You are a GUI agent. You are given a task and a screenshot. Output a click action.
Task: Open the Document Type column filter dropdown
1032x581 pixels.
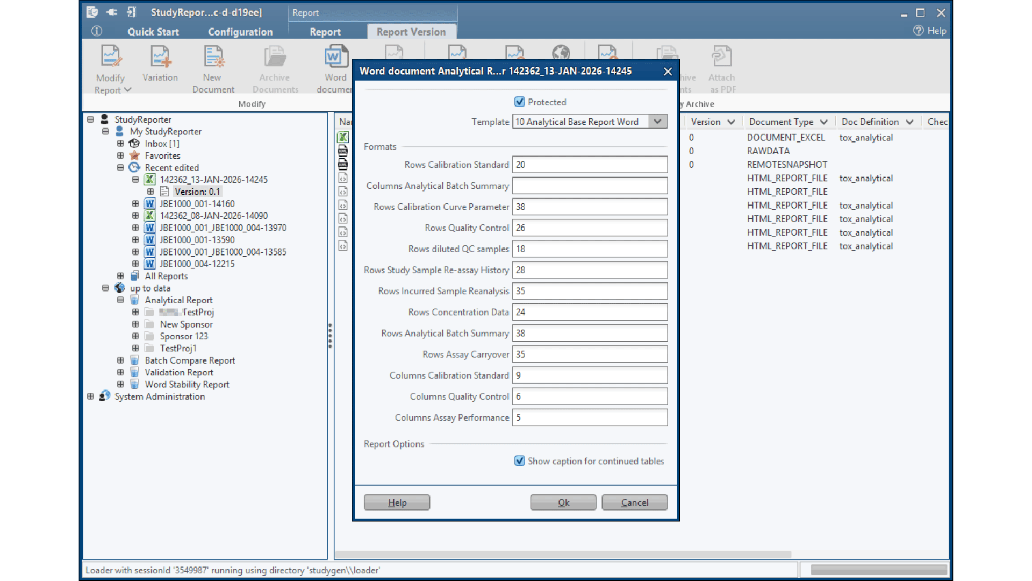[x=823, y=122]
